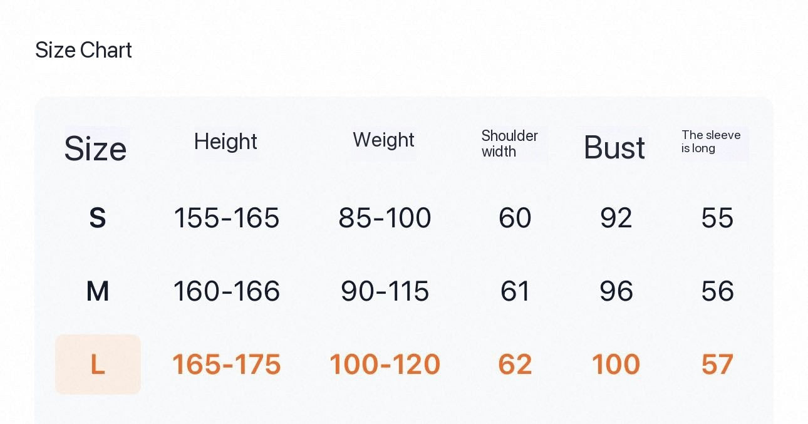Select the Shoulder width header

tap(509, 143)
